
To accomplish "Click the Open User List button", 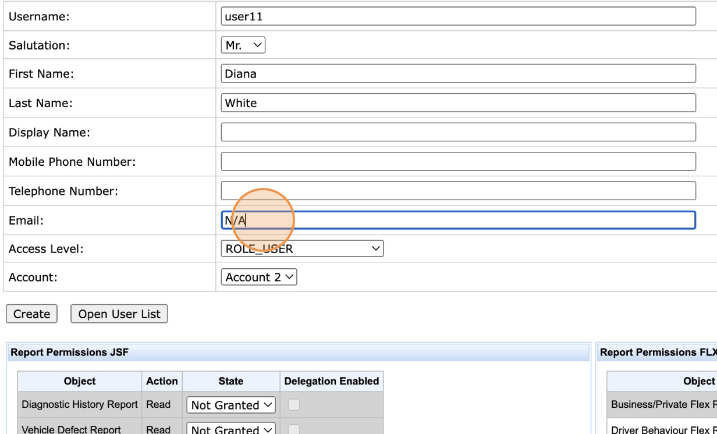I will pos(119,314).
